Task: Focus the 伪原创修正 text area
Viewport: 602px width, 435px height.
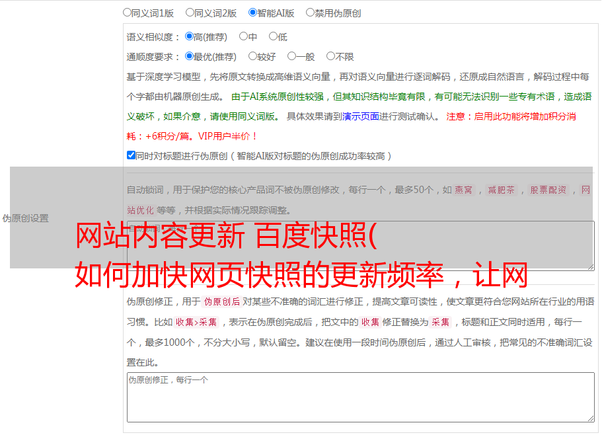Action: pyautogui.click(x=360, y=397)
